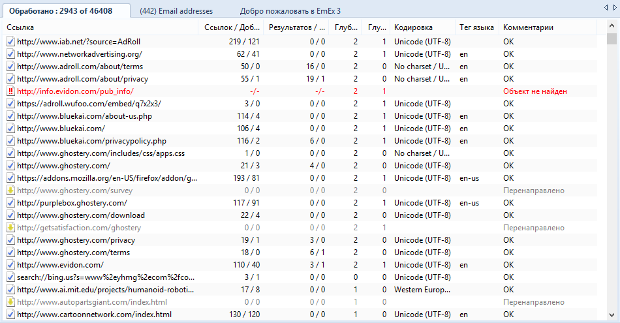Click the checkmark icon for ghostery apps.css row
Image resolution: width=620 pixels, height=323 pixels.
[x=10, y=153]
